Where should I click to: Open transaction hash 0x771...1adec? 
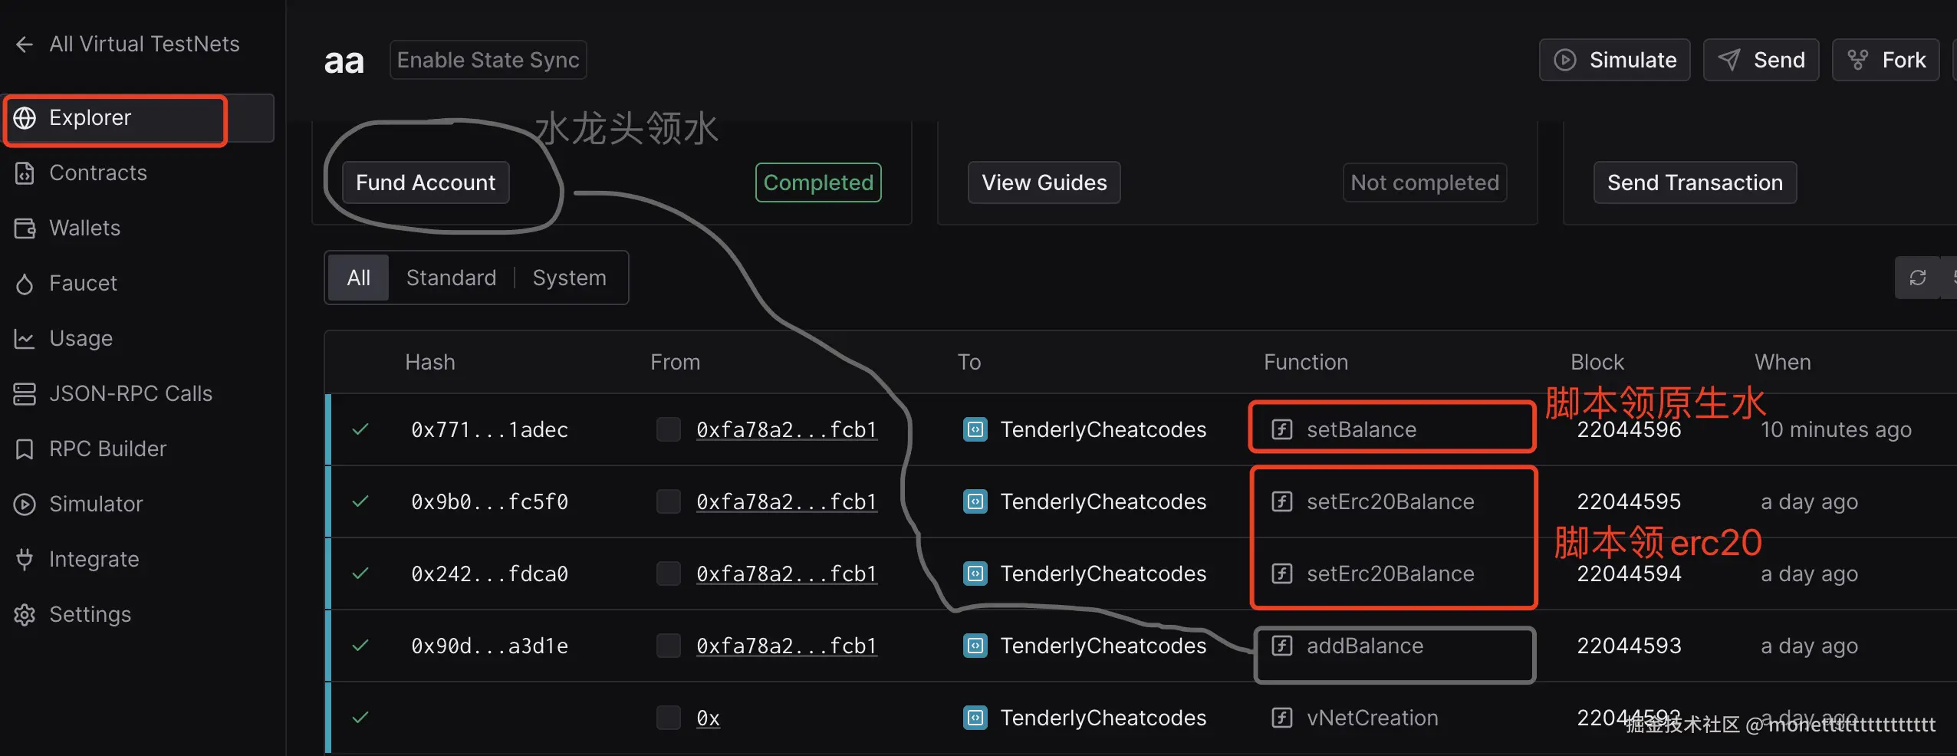(x=489, y=429)
